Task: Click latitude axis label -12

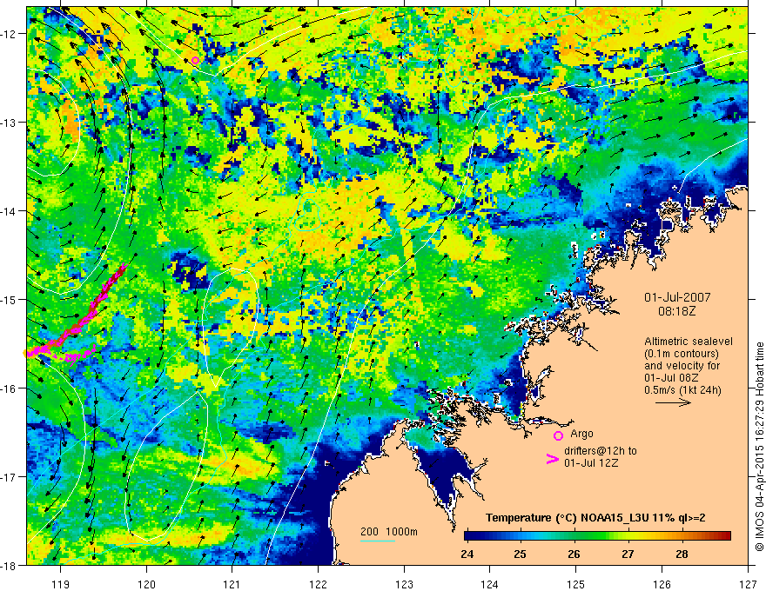Action: 10,34
